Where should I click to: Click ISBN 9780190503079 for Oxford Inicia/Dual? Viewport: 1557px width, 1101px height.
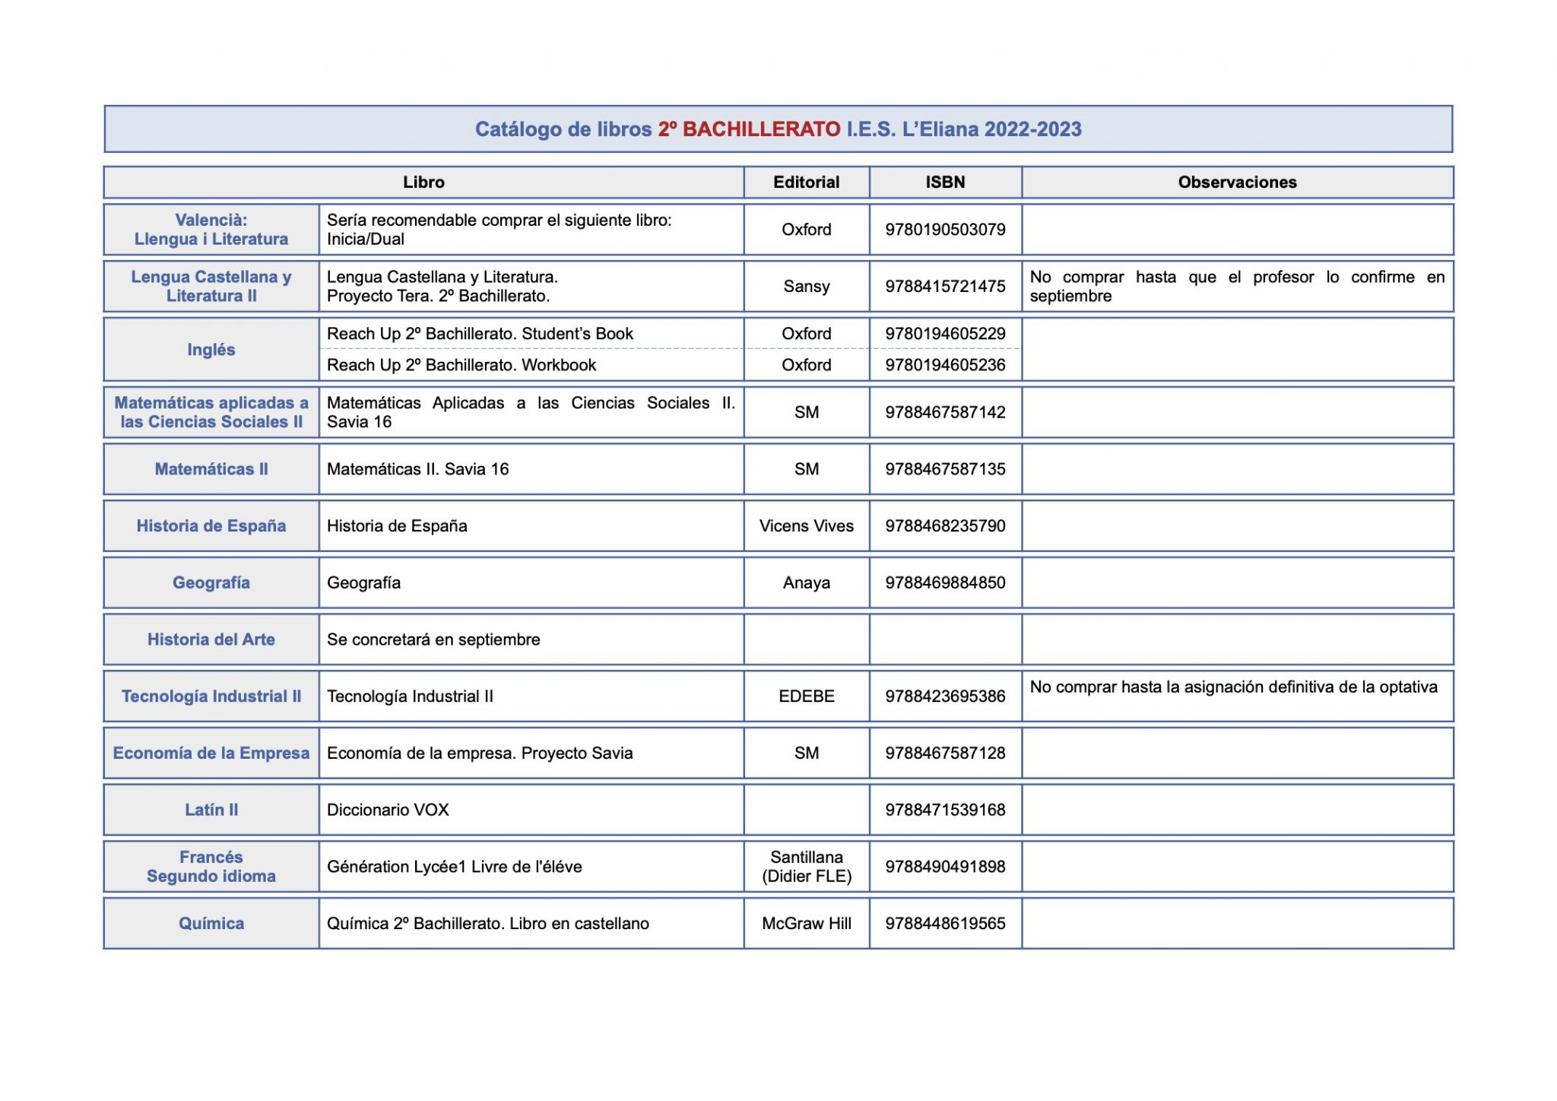point(945,230)
